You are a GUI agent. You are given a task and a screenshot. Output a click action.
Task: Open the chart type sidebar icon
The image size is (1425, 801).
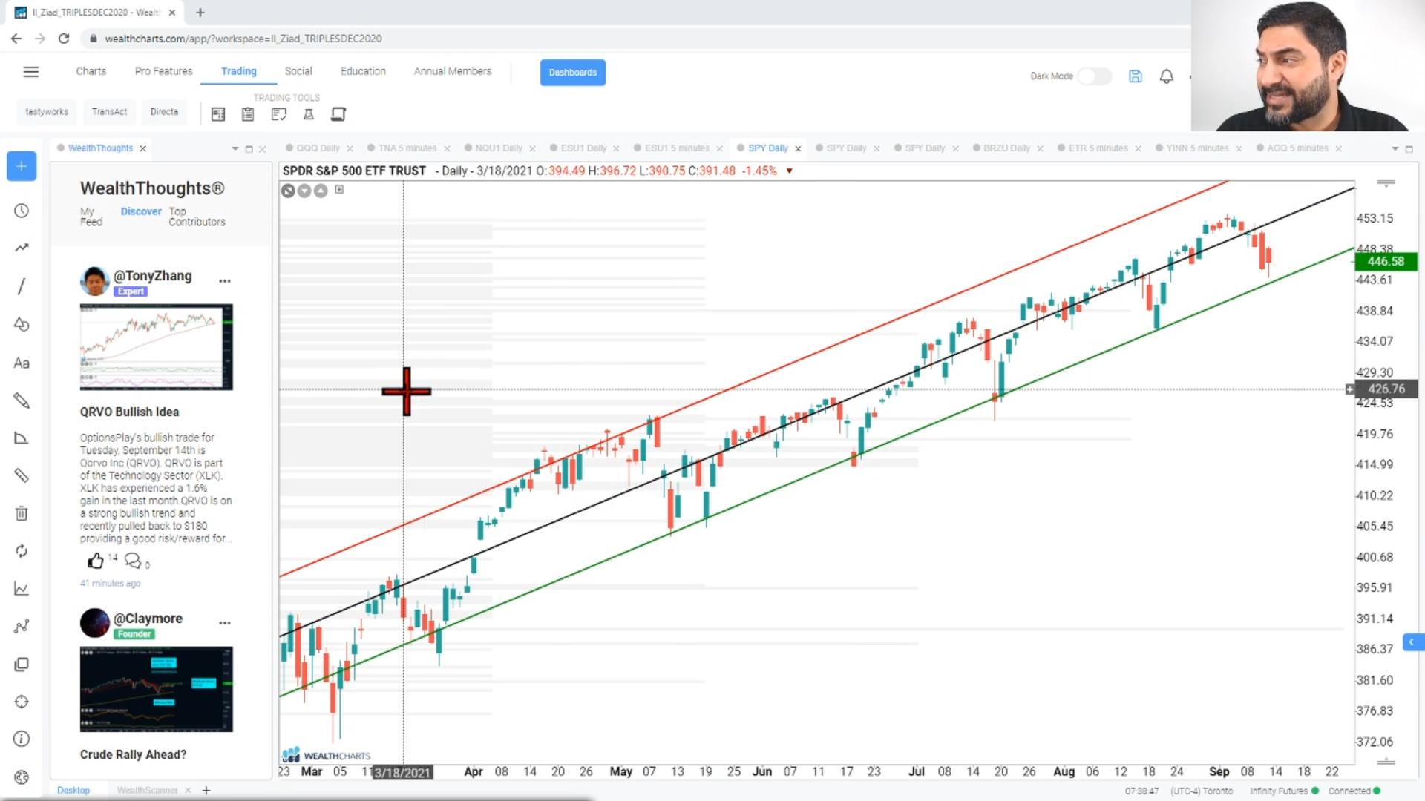(22, 589)
